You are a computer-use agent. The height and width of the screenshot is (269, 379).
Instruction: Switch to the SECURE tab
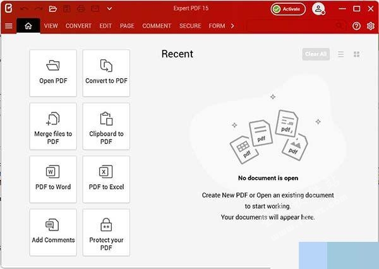[x=190, y=26]
